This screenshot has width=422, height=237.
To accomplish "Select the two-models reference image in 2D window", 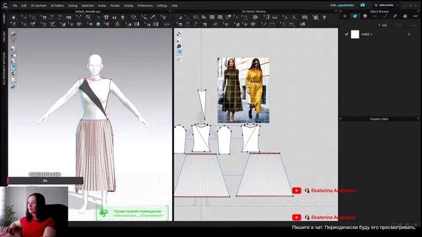I will coord(243,90).
